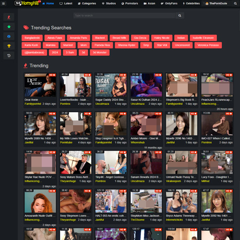
Task: Open the history icon in left sidebar
Action: [9, 56]
